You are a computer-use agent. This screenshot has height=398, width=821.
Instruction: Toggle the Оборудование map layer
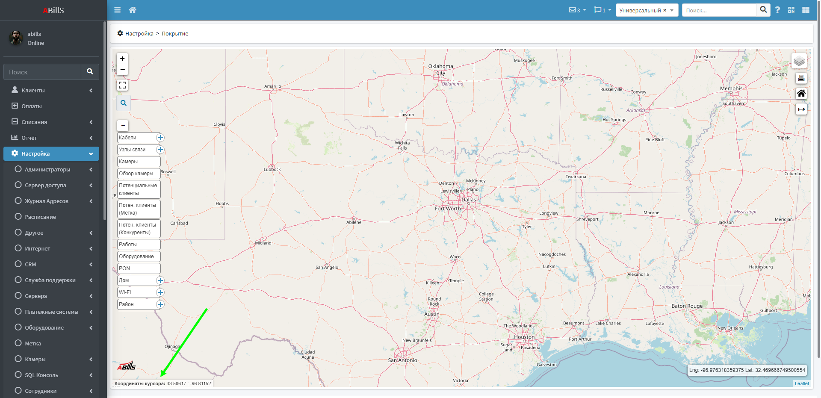139,256
